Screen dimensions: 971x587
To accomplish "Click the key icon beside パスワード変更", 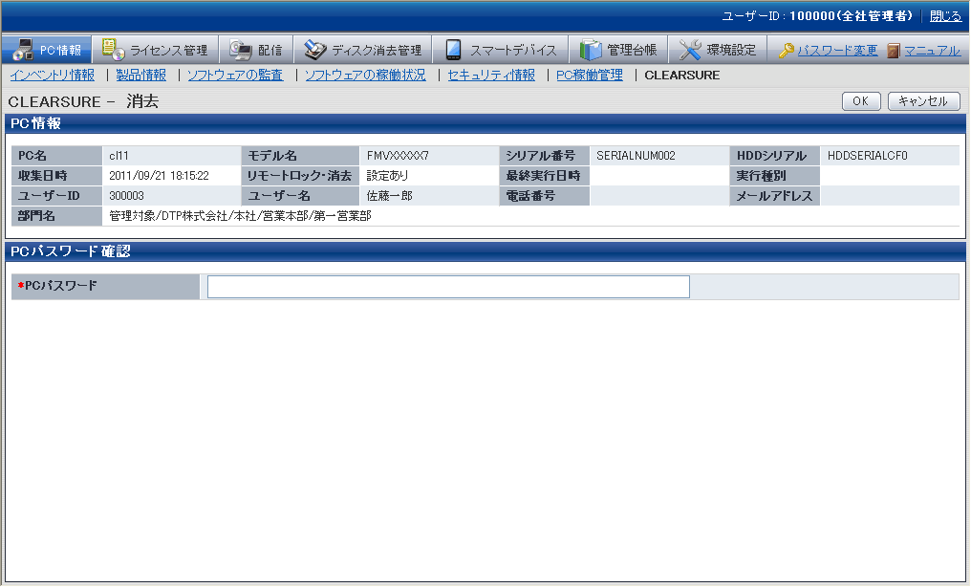I will [x=786, y=50].
